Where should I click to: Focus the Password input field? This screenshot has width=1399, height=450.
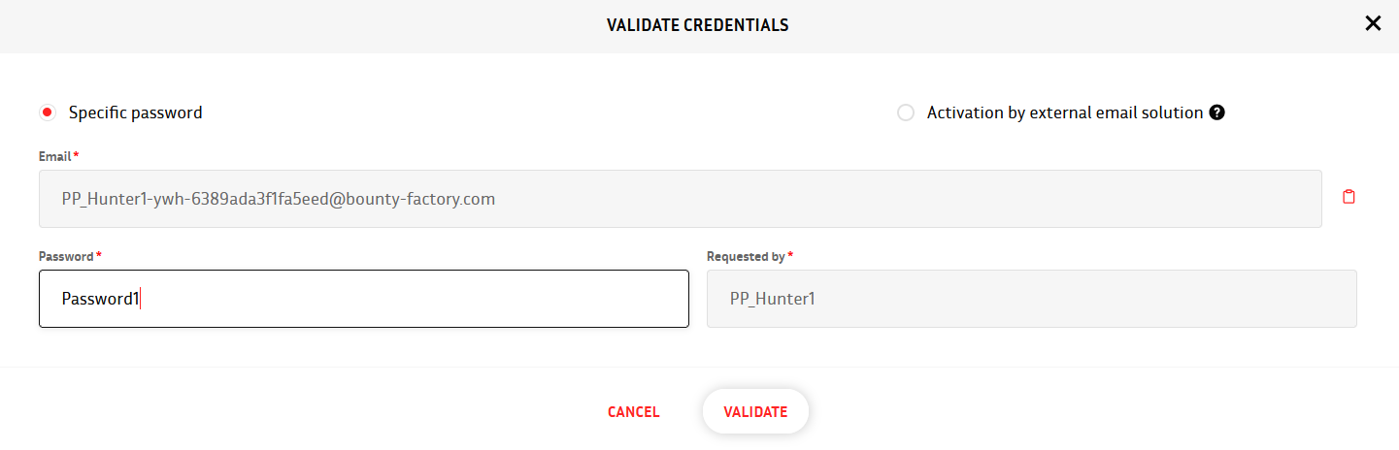pyautogui.click(x=364, y=299)
